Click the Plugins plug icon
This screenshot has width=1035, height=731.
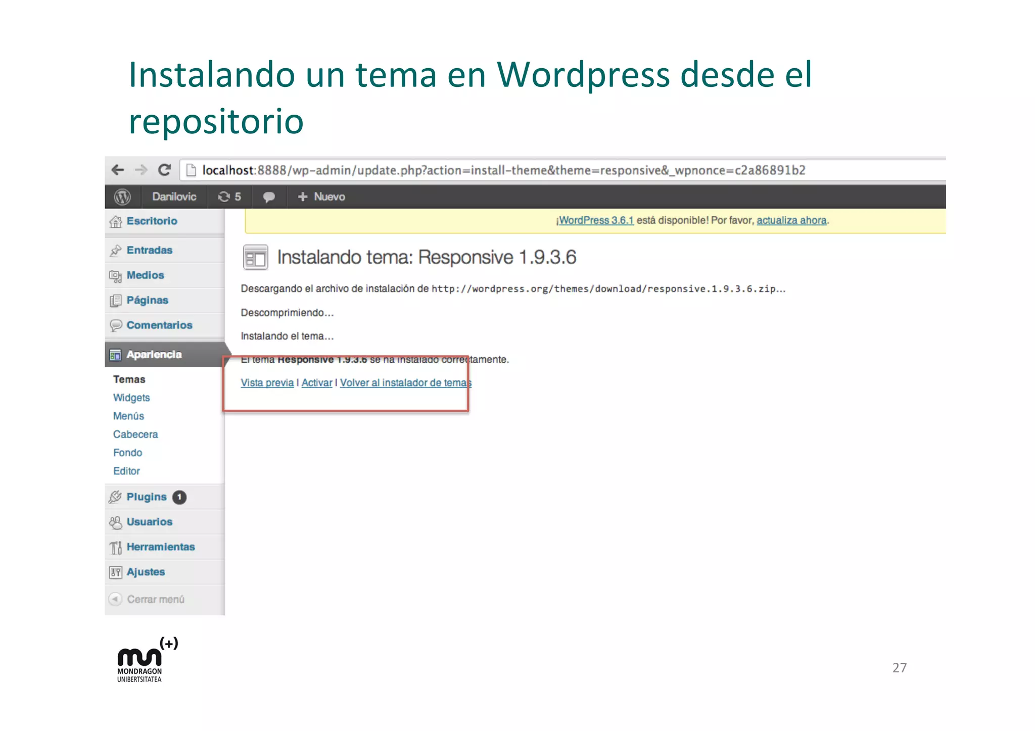(116, 497)
